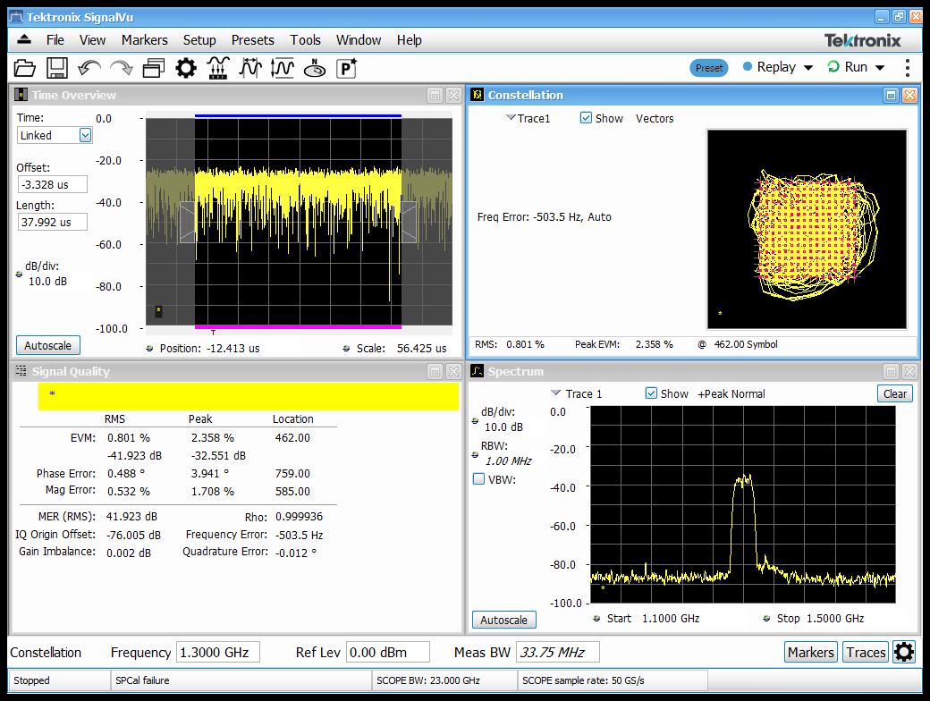Adjust the Spectrum Start frequency knob
Viewport: 930px width, 701px height.
tap(596, 619)
